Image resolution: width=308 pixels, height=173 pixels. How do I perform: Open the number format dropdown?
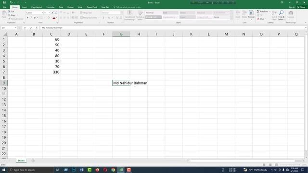click(x=122, y=13)
